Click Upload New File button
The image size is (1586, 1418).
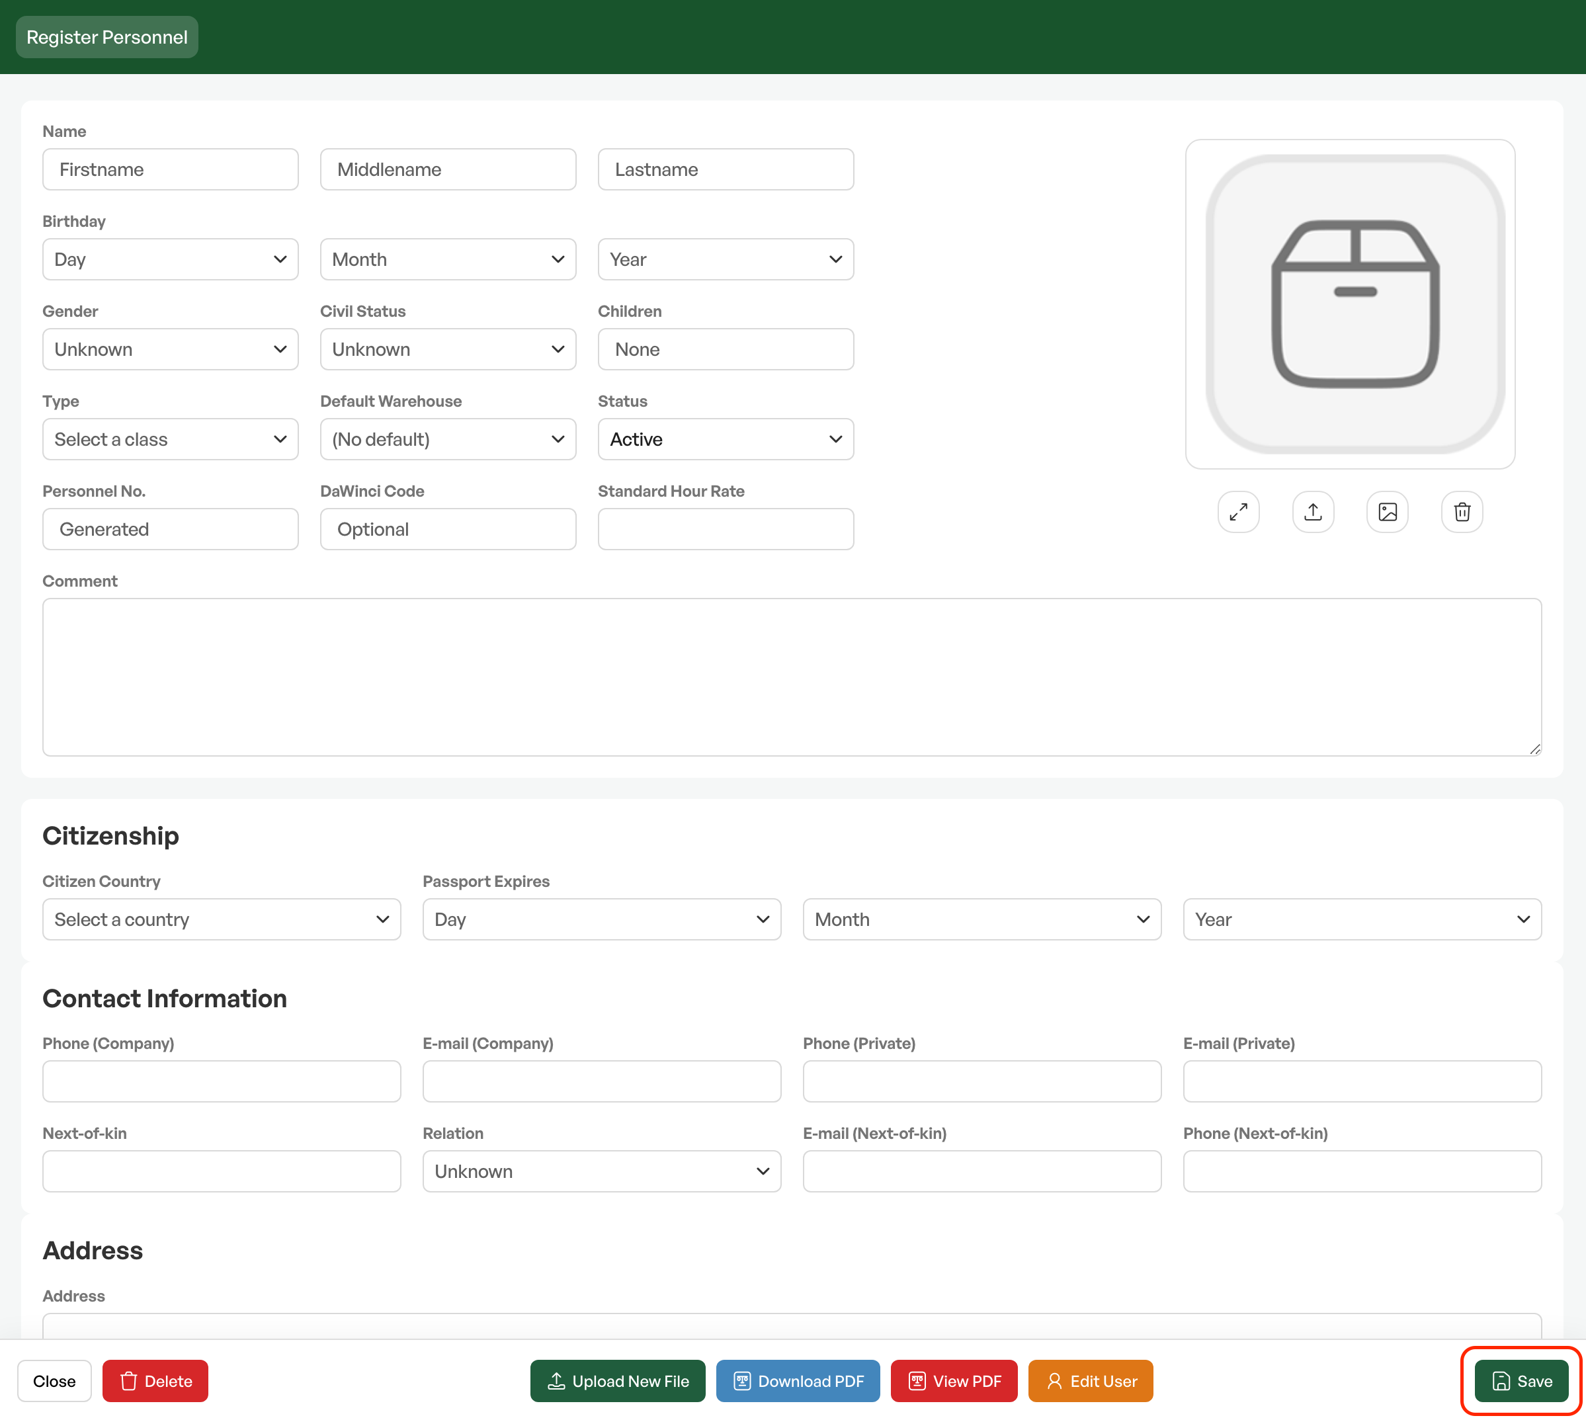pyautogui.click(x=618, y=1382)
